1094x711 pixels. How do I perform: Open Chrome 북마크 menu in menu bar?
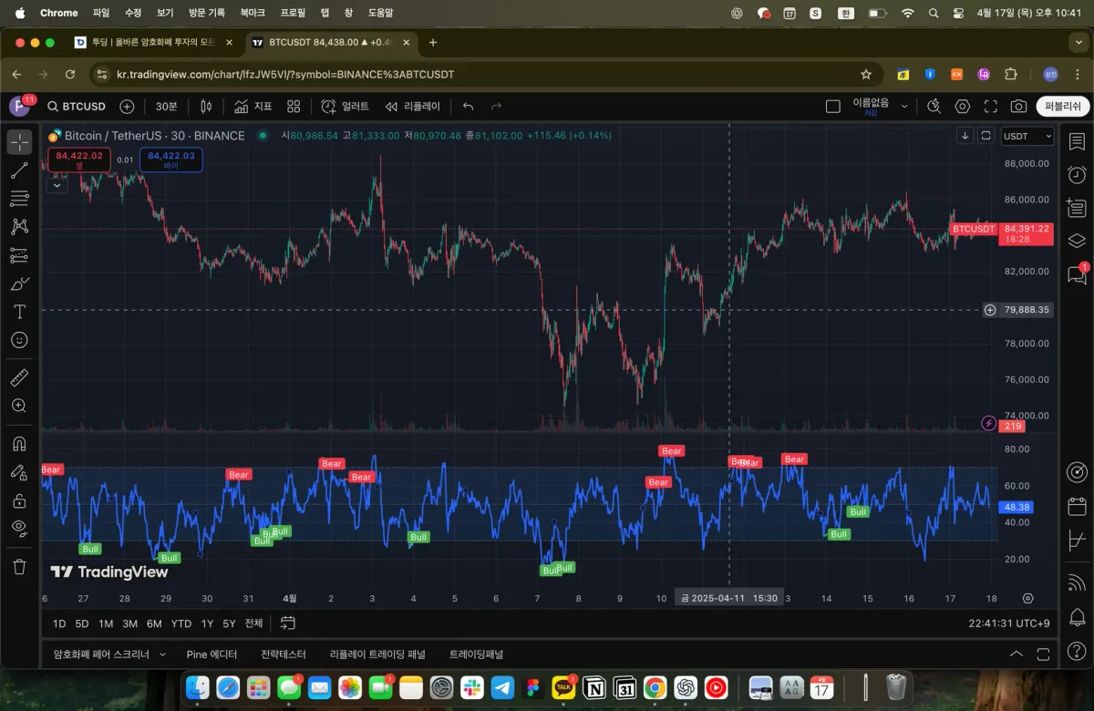click(253, 13)
